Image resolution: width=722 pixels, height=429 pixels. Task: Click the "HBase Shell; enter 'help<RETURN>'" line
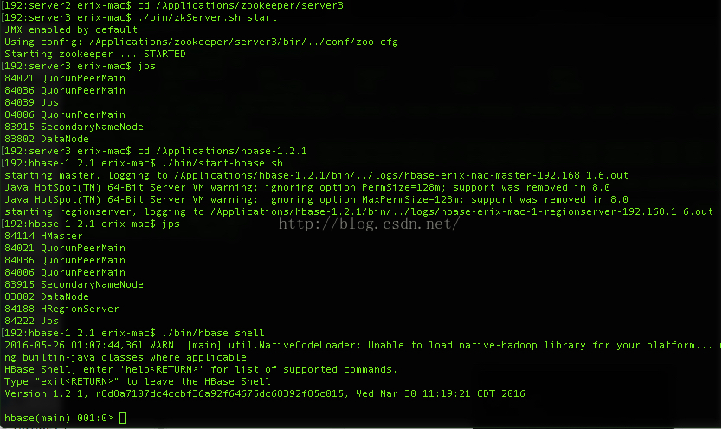201,369
